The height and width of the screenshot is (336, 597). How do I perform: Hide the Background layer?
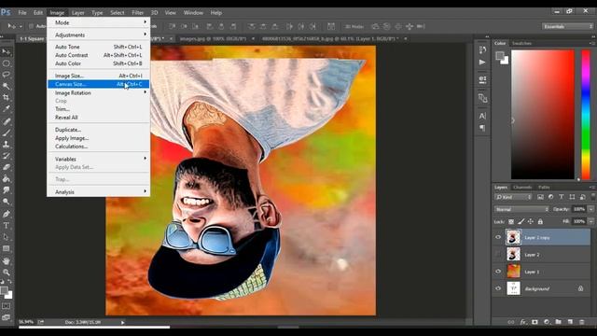[x=498, y=288]
